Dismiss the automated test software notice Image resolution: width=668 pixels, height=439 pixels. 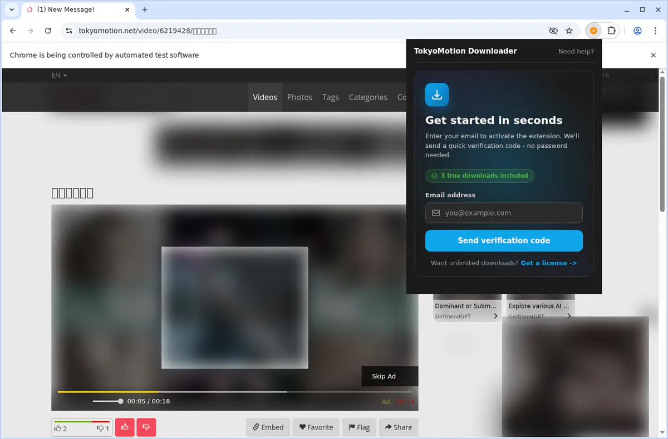(x=654, y=55)
